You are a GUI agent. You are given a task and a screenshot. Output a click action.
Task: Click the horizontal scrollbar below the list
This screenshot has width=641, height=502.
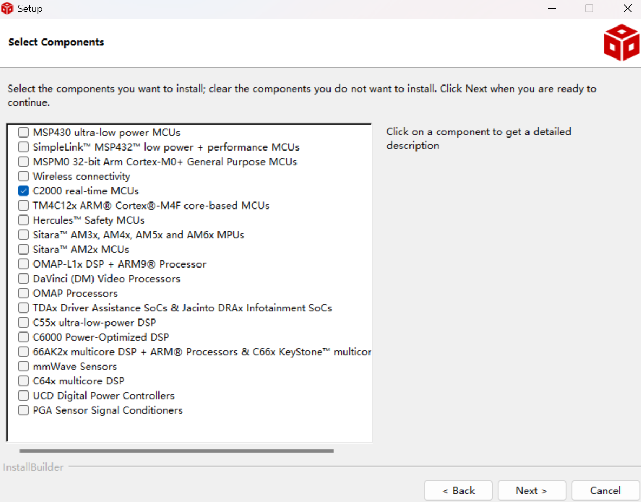[x=176, y=450]
